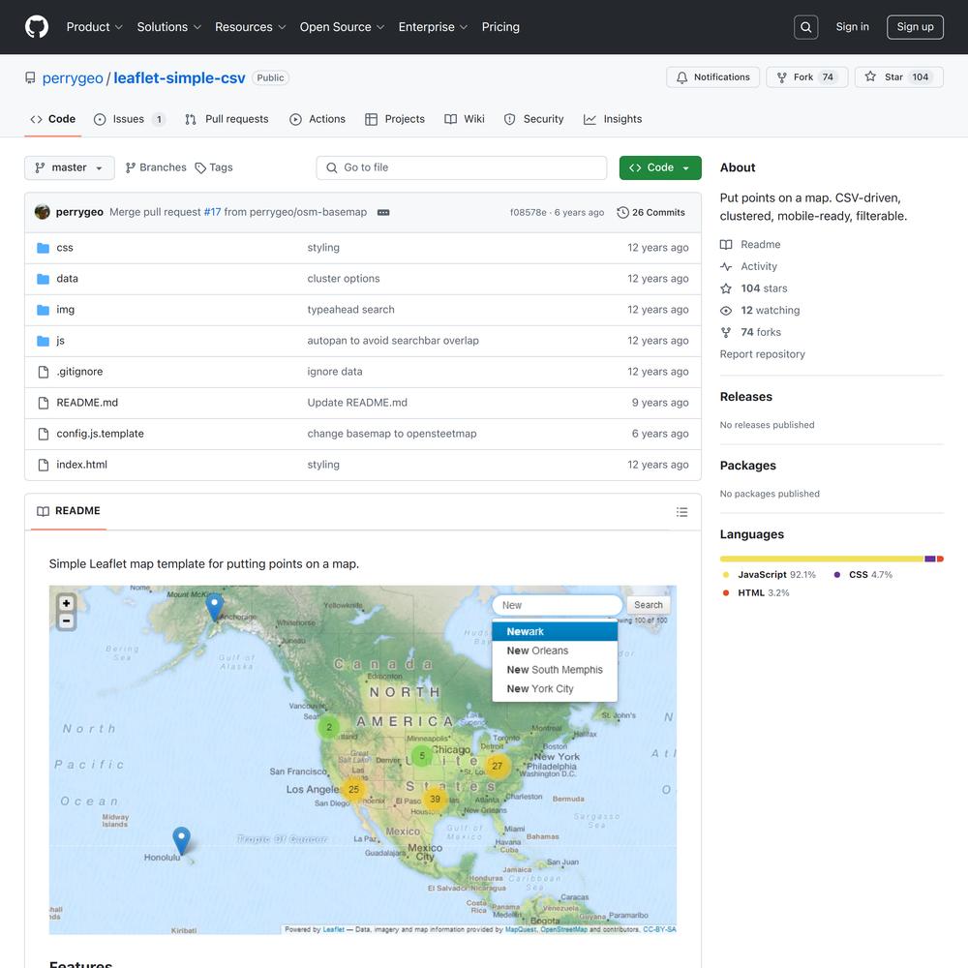Expand commit message ellipsis button
968x968 pixels.
click(x=383, y=212)
